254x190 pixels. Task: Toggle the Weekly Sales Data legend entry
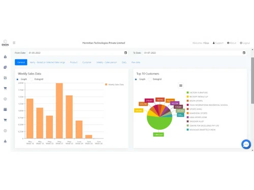coord(114,85)
